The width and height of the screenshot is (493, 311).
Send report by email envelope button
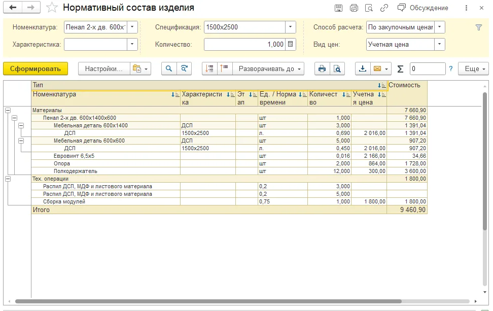pos(380,68)
